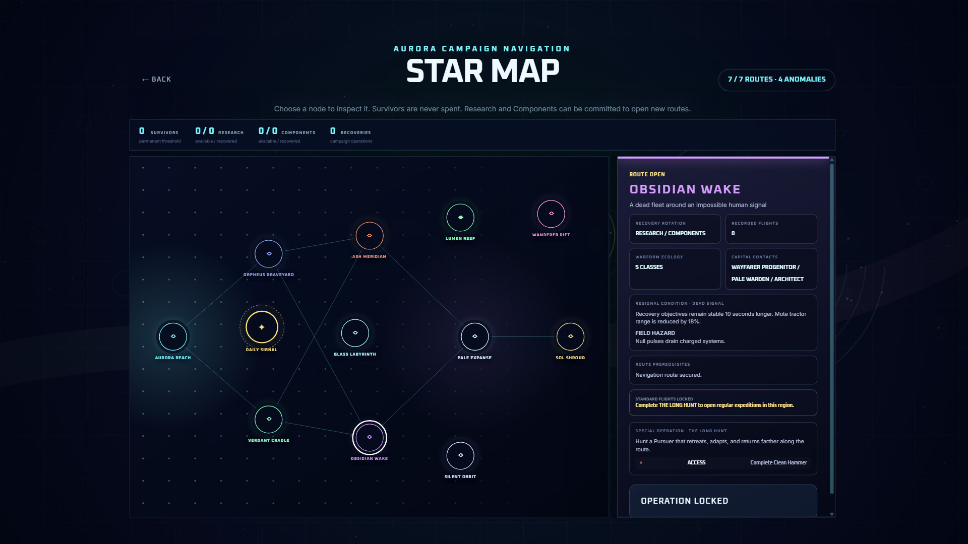Click the Research available/recovered counter
Image resolution: width=968 pixels, height=544 pixels.
point(219,135)
